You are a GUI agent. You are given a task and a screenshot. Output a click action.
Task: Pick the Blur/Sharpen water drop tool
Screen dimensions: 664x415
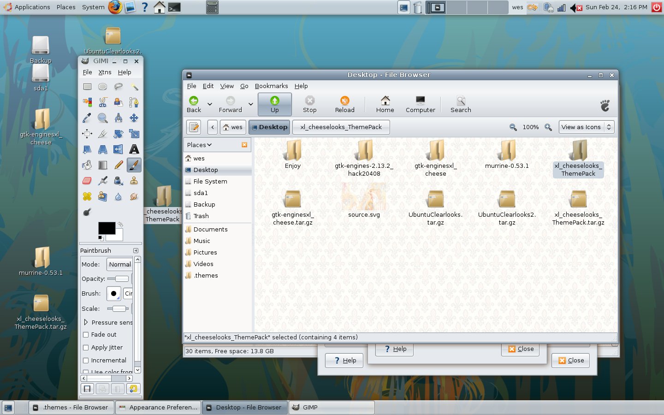119,196
